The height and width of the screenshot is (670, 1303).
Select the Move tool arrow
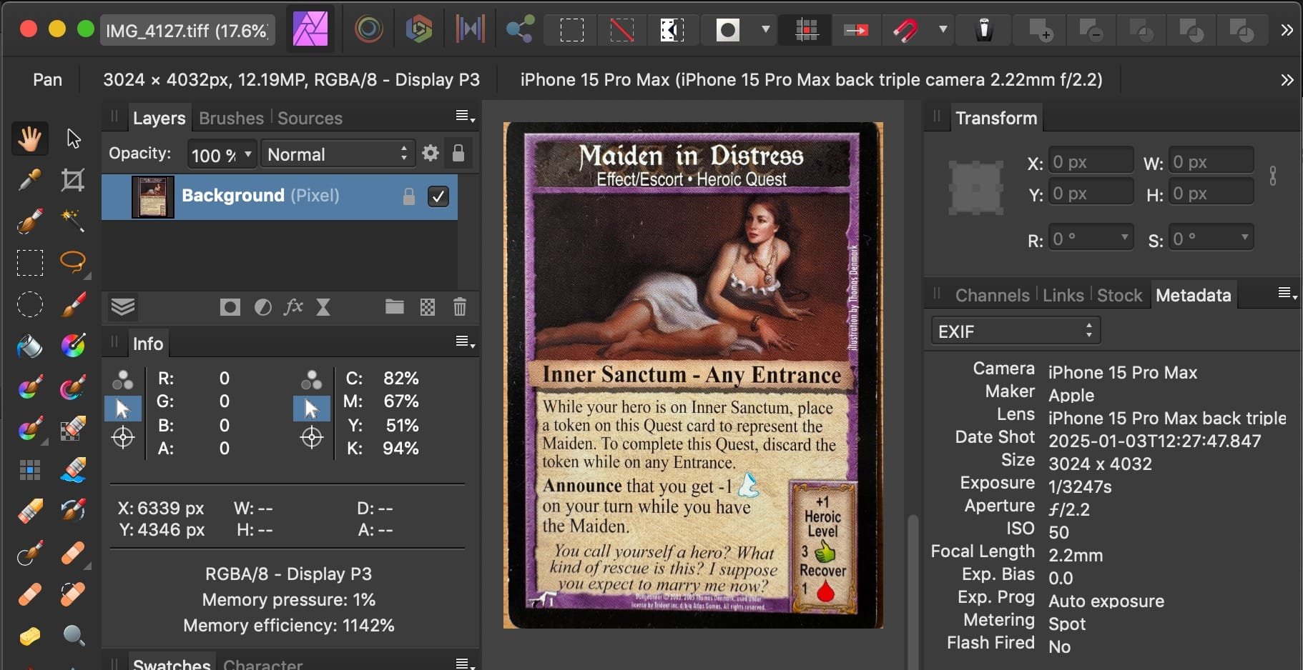coord(73,138)
